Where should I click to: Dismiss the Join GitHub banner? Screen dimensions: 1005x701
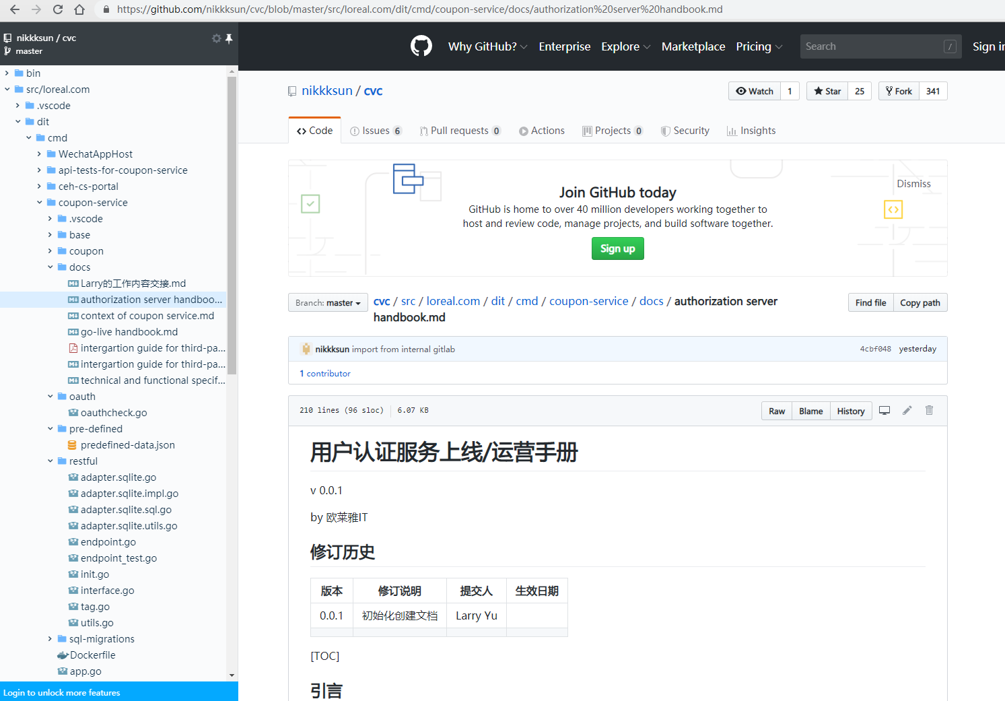click(x=913, y=184)
